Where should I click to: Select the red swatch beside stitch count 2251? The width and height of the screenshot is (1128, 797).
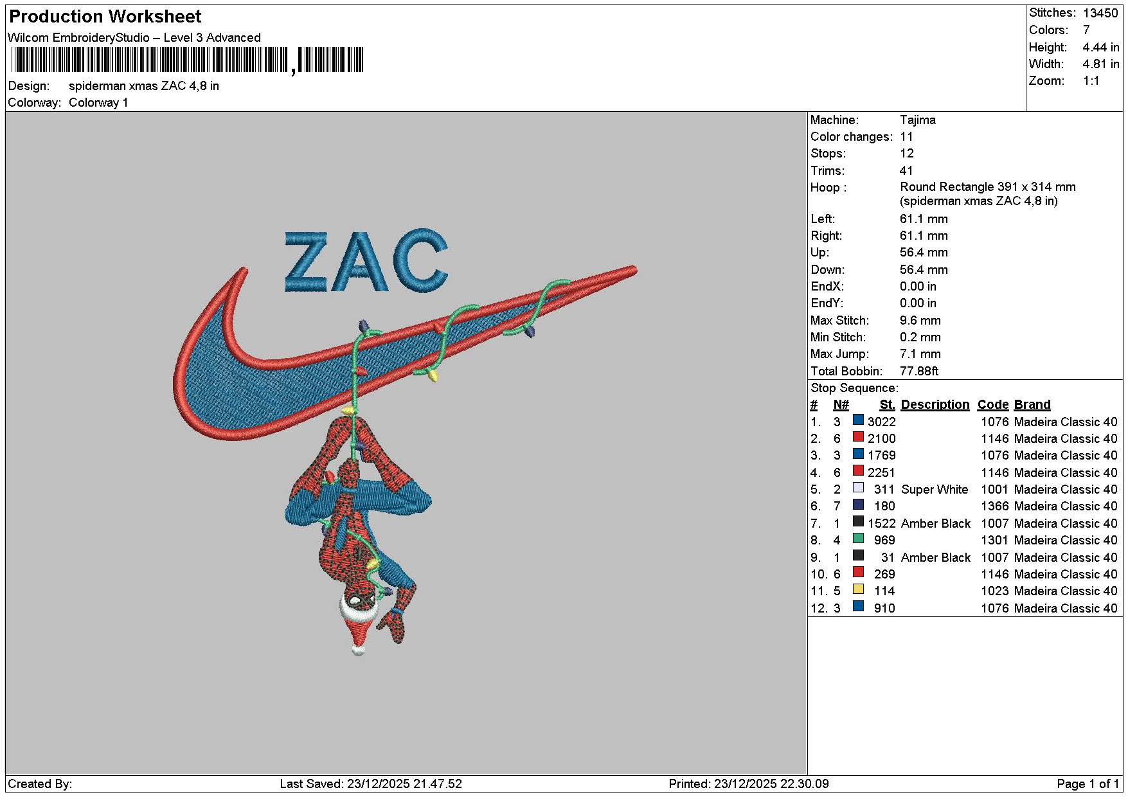coord(858,471)
